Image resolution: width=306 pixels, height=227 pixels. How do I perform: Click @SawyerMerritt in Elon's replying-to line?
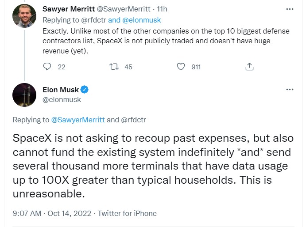pyautogui.click(x=78, y=120)
